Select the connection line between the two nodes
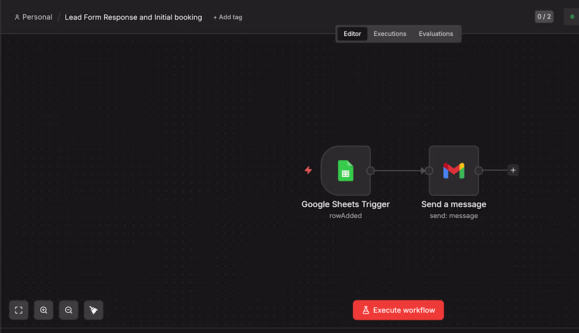579x333 pixels. (x=397, y=170)
